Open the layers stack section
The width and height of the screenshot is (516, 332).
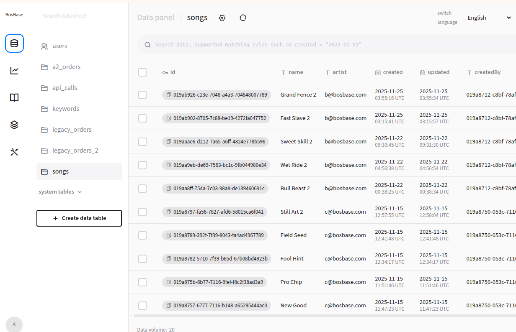[x=14, y=125]
